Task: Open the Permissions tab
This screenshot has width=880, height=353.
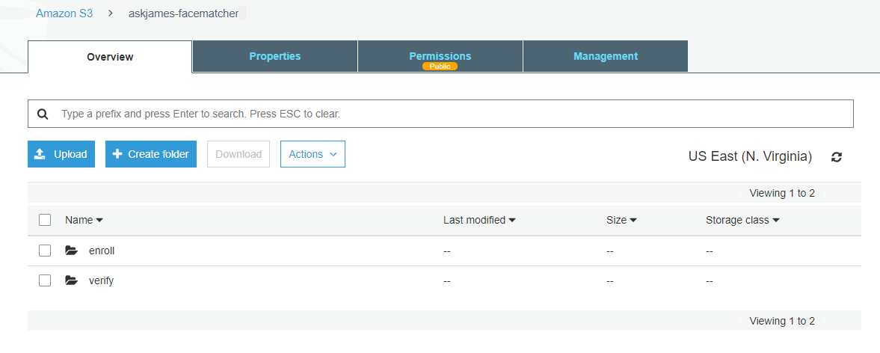Action: click(x=440, y=56)
